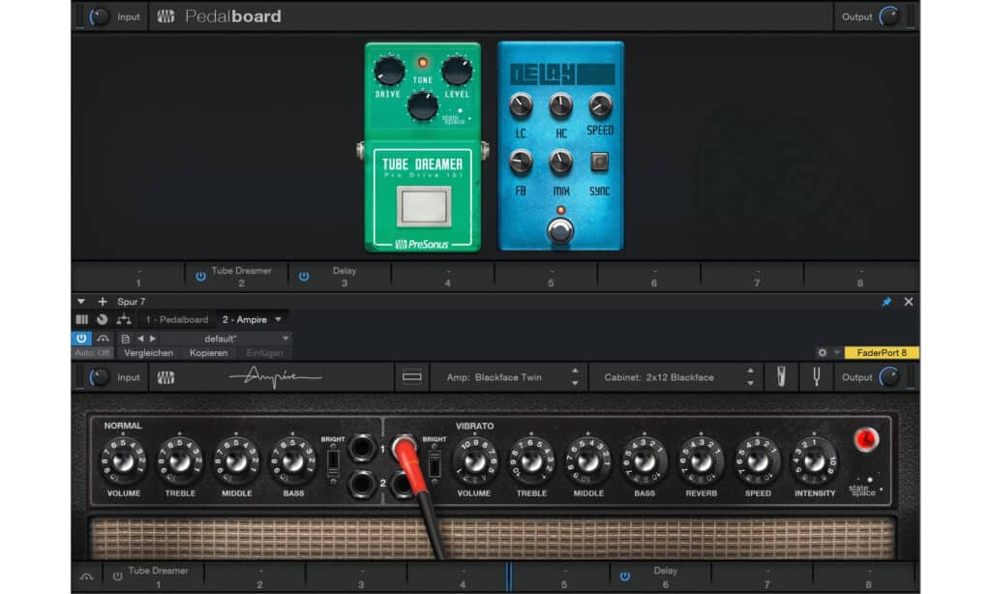Click the Ampire Output gain knob
Viewport: 991px width, 594px height.
tap(888, 377)
